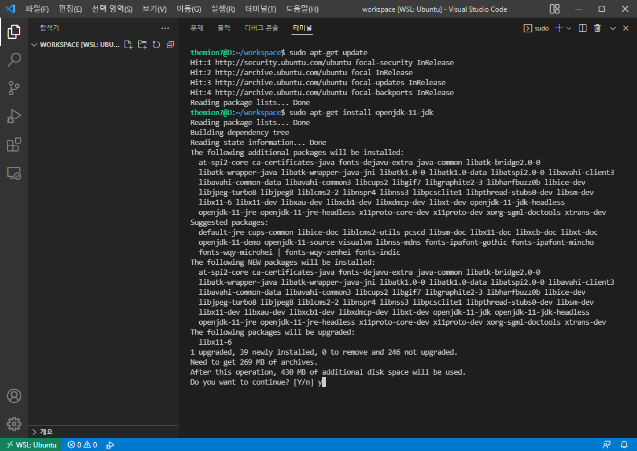The width and height of the screenshot is (637, 451).
Task: Open the Manage settings gear
Action: click(x=14, y=424)
